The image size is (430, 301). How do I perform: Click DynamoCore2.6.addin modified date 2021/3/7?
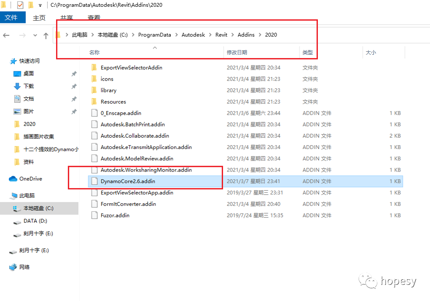pos(253,181)
